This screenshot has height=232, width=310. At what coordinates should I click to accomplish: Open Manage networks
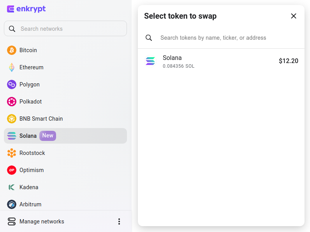click(x=36, y=221)
